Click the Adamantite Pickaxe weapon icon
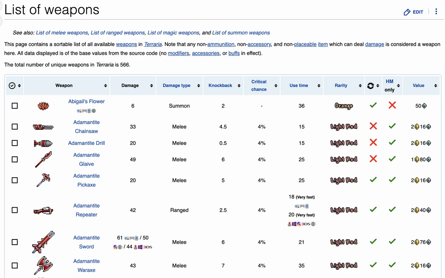Screen dimensions: 445x278 click(x=43, y=180)
